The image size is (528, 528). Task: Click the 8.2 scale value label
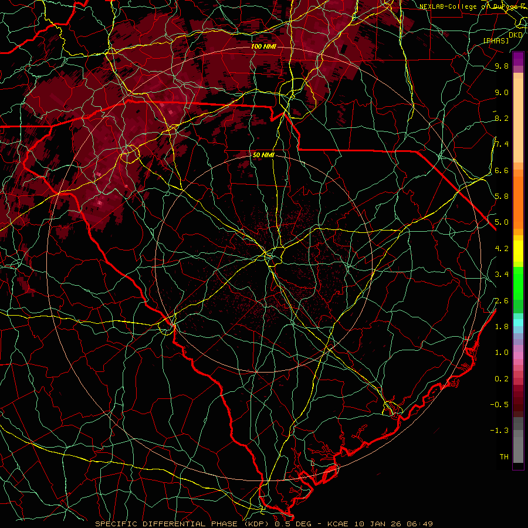(502, 118)
